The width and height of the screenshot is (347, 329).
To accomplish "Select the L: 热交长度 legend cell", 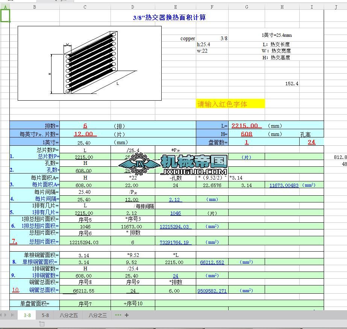I will click(x=276, y=44).
